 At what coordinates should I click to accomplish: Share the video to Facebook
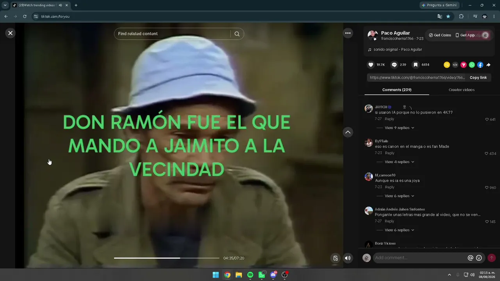point(480,65)
